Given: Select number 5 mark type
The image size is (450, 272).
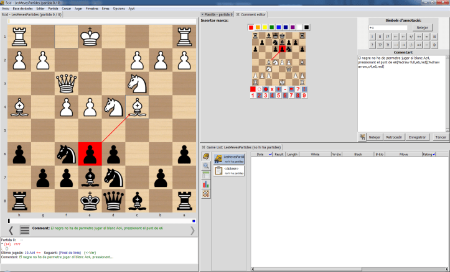Looking at the screenshot, I should coord(277,95).
